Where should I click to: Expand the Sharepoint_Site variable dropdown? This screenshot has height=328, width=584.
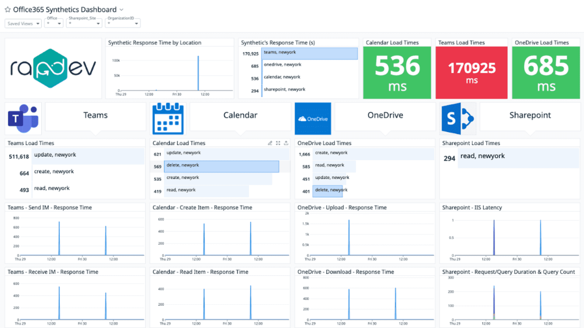coord(84,23)
